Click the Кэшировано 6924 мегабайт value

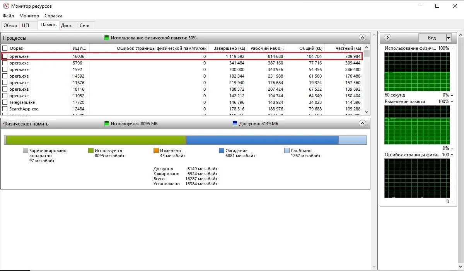coord(202,174)
